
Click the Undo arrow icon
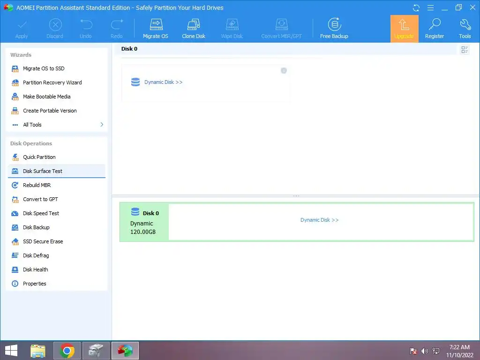(x=86, y=24)
